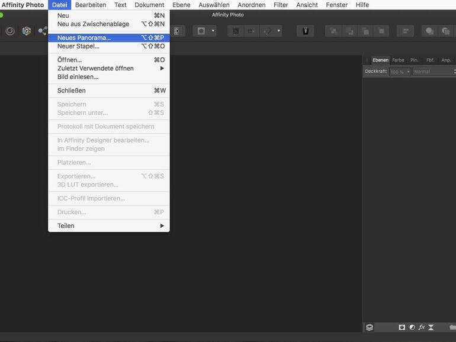Add a mask layer via panel icon
This screenshot has width=456, height=342.
(x=402, y=327)
